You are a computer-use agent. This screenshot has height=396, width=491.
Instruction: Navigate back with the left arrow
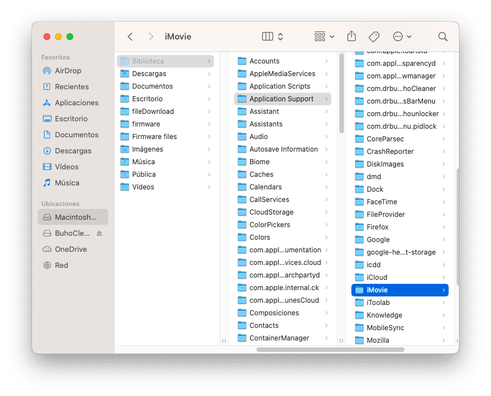(130, 35)
